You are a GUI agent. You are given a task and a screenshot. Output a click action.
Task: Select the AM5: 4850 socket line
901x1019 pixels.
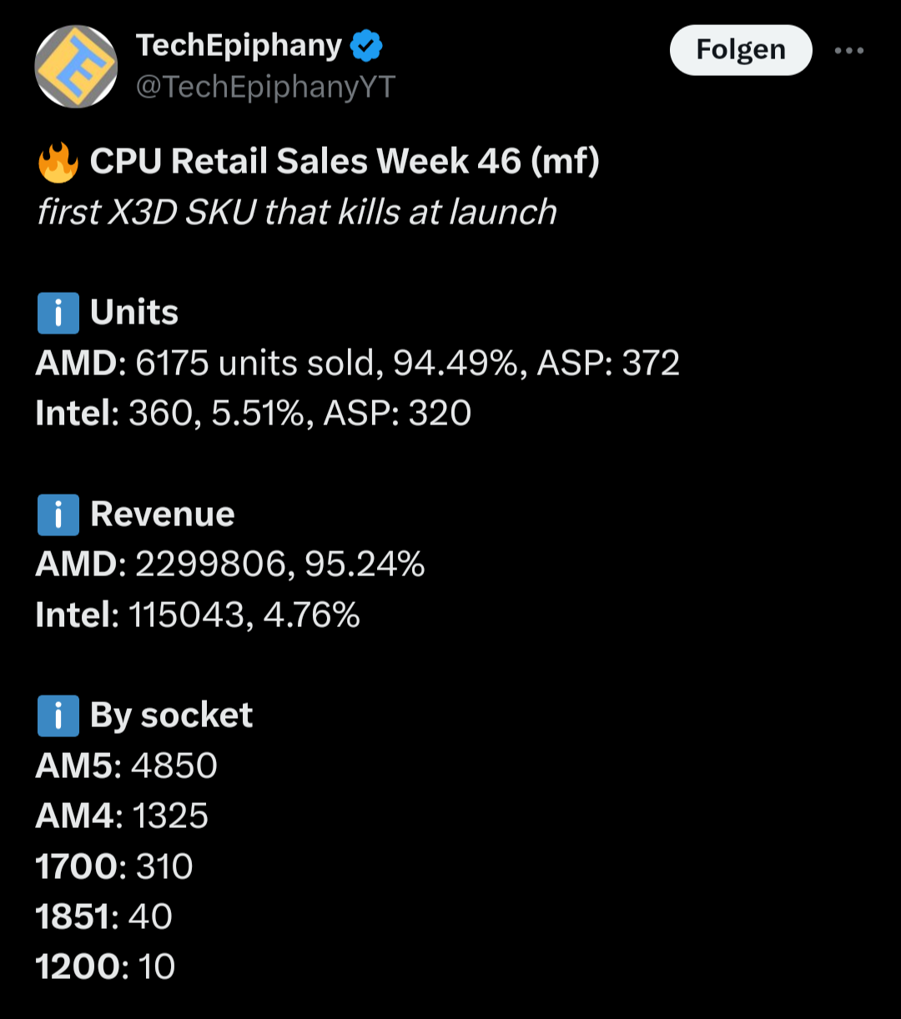126,766
